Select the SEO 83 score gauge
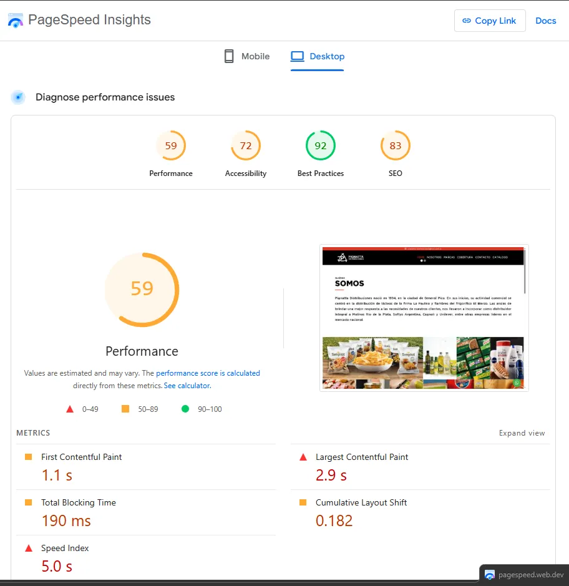Viewport: 569px width, 586px height. [x=396, y=145]
